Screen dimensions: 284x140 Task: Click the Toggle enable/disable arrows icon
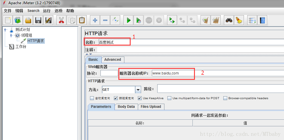[115, 20]
